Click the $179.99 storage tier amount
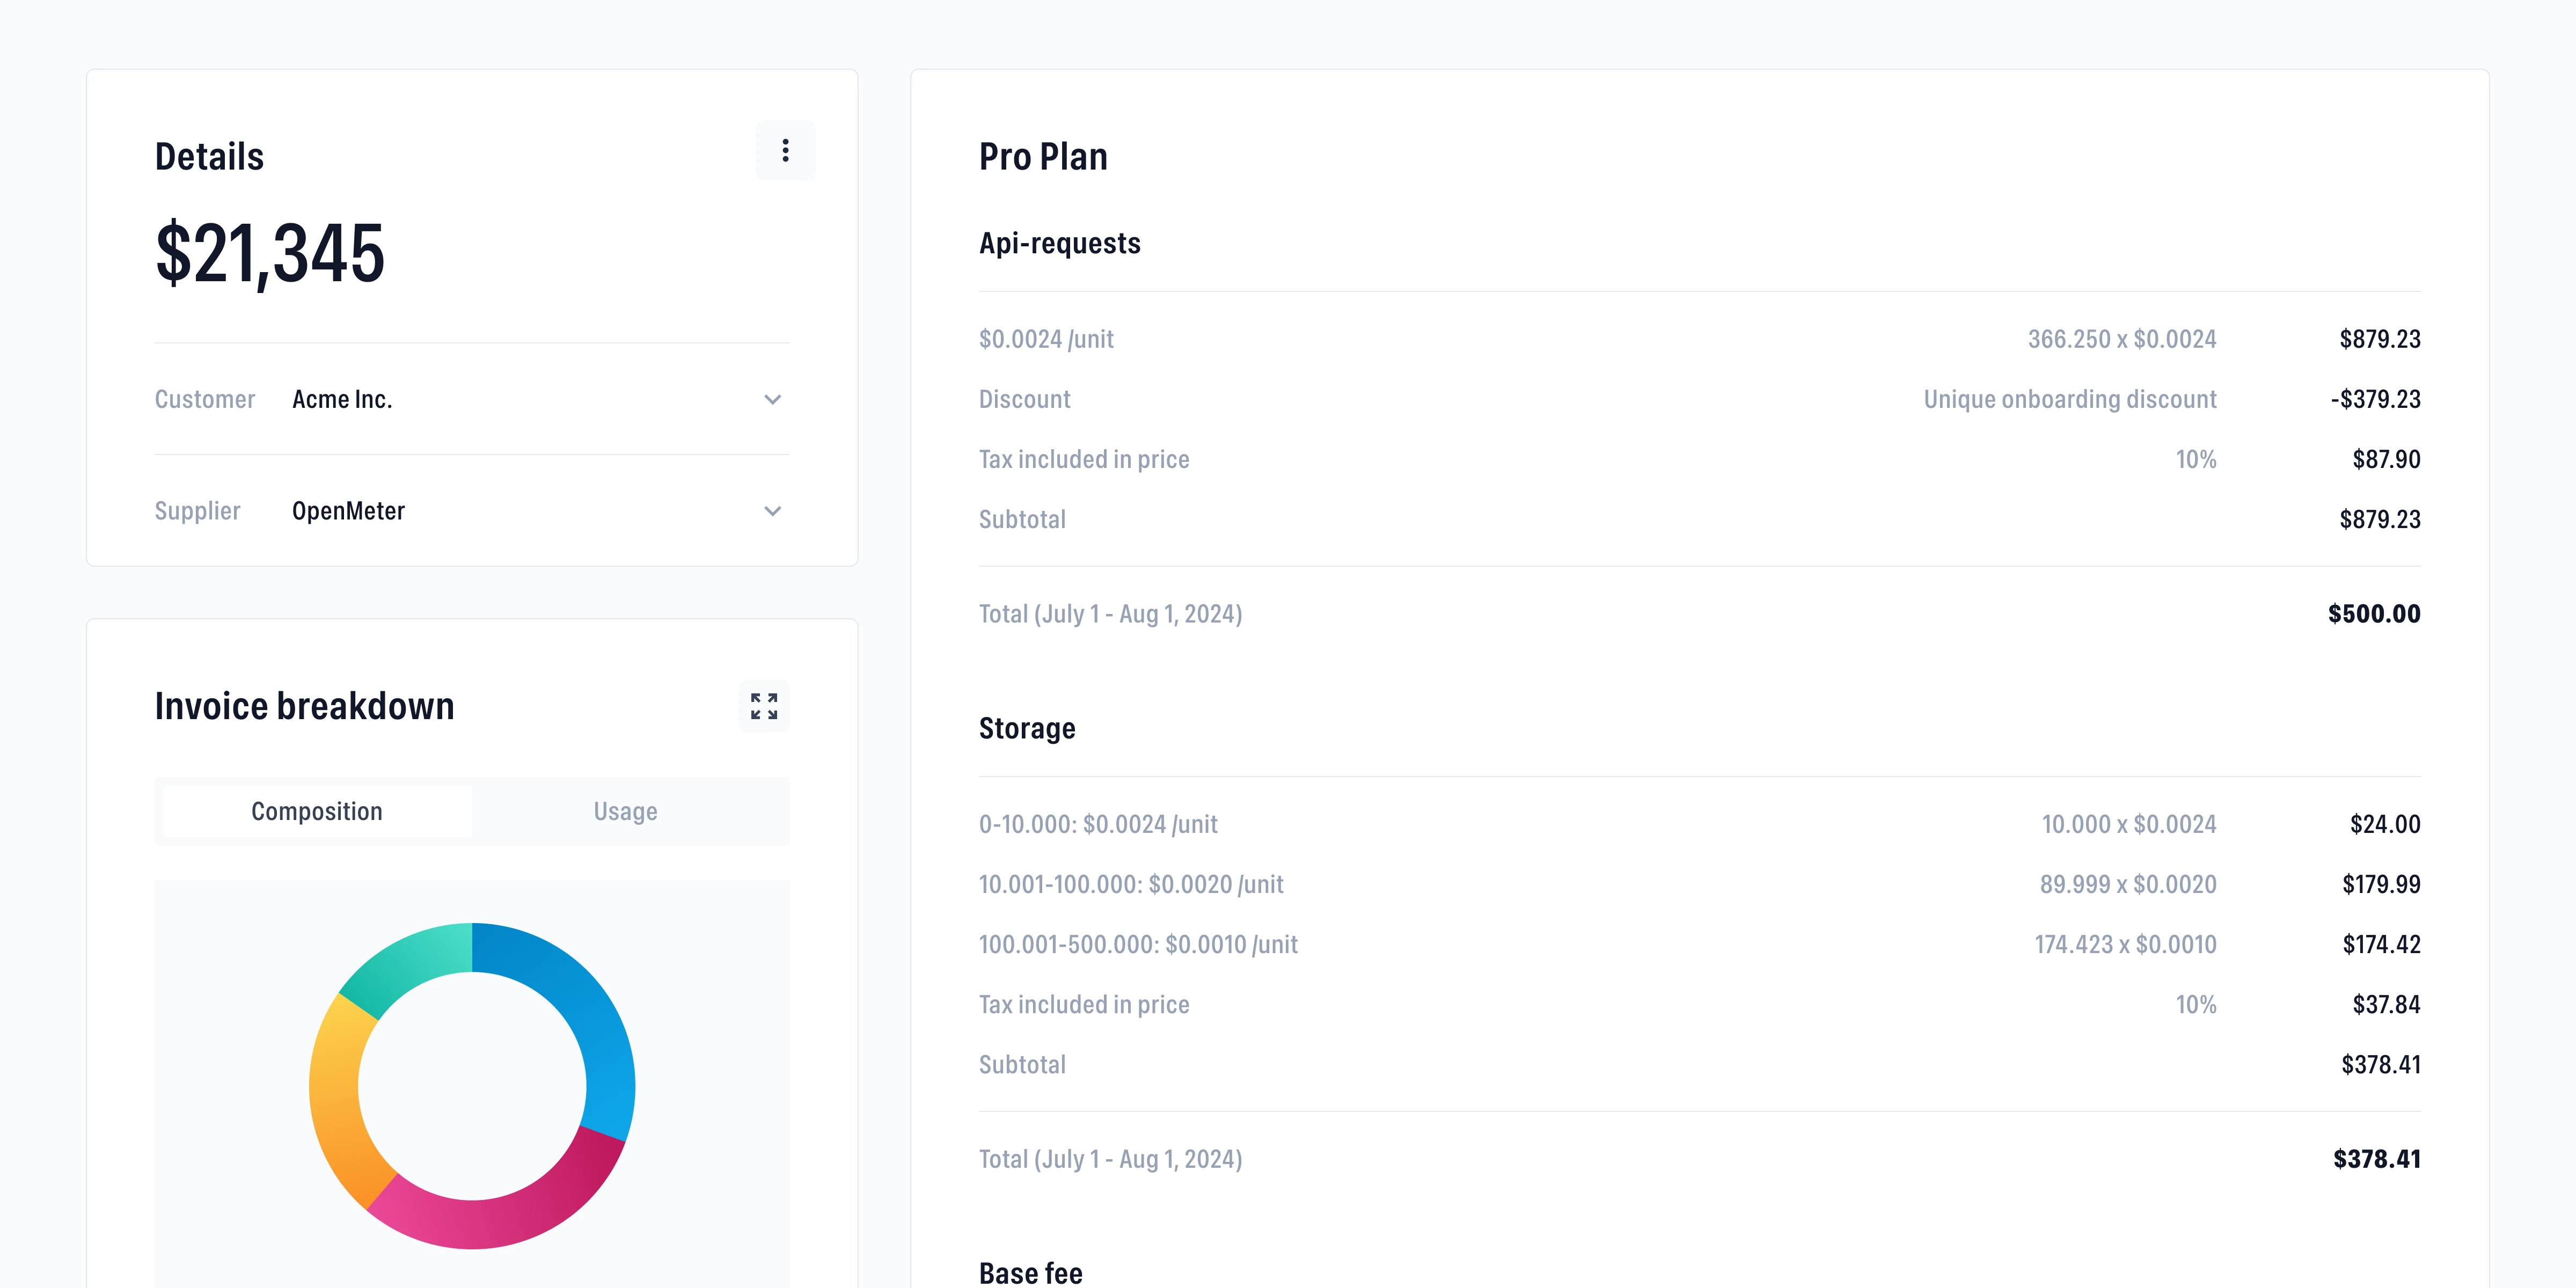The image size is (2576, 1288). click(x=2382, y=884)
